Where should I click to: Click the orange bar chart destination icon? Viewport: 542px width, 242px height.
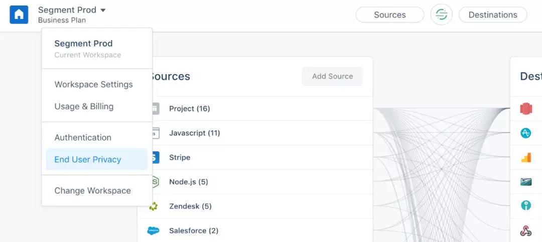click(x=525, y=157)
